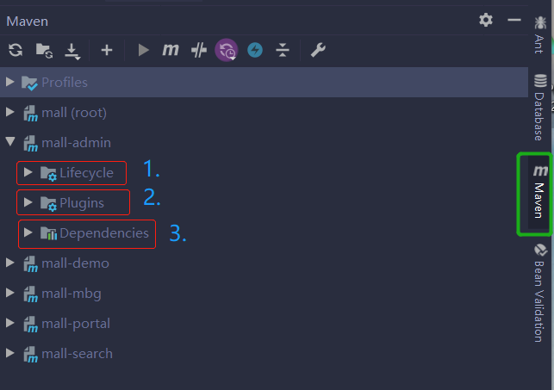Click the mall-admin Maven module icon
554x390 pixels.
[31, 144]
